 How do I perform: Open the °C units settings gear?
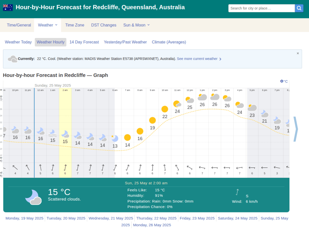point(284,81)
